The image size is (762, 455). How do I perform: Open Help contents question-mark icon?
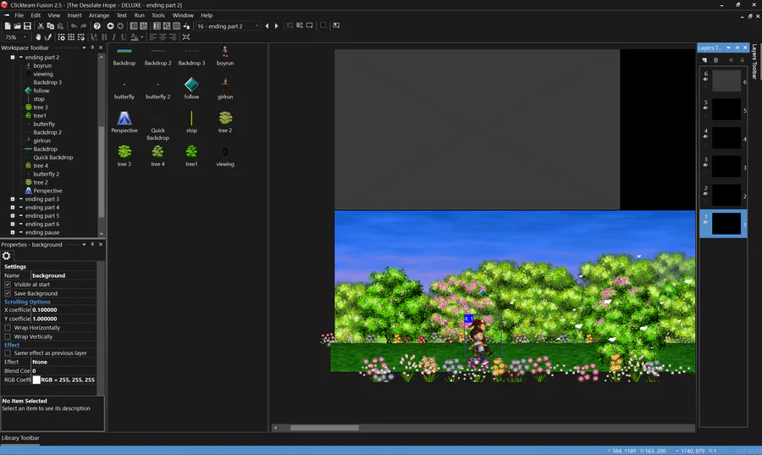coord(97,25)
